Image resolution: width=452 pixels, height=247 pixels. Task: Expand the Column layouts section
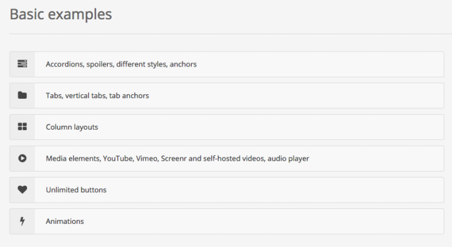[x=227, y=127]
